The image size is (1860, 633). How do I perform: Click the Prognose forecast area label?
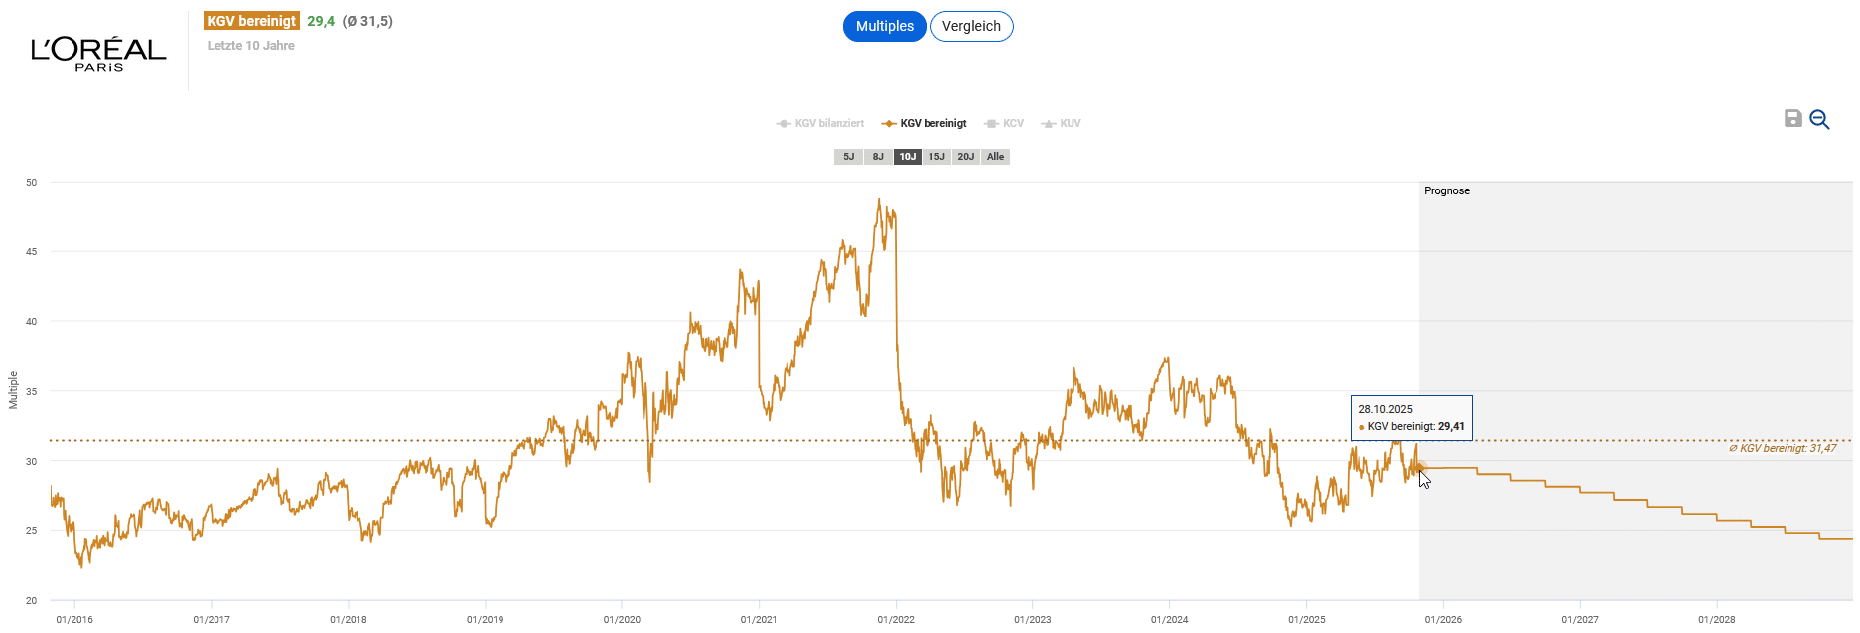pyautogui.click(x=1446, y=191)
